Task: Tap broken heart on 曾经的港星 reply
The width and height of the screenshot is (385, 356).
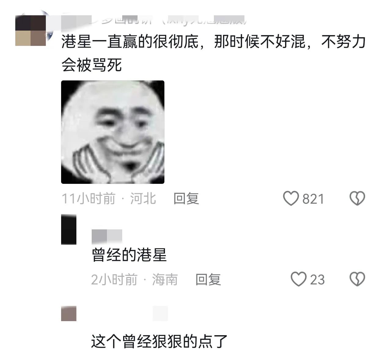Action: coord(357,279)
